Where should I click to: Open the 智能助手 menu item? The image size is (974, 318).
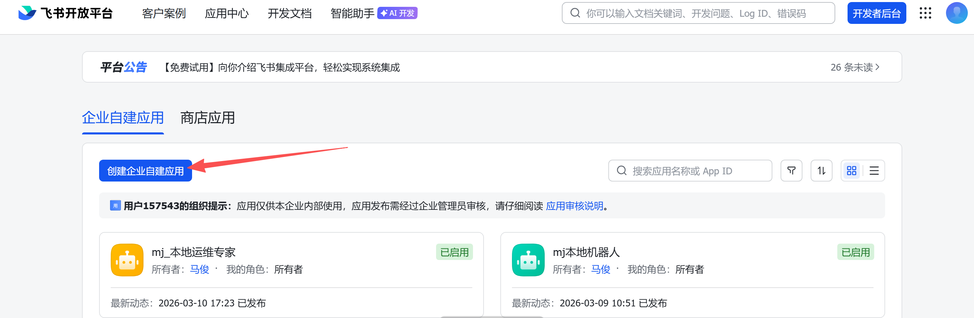[352, 14]
